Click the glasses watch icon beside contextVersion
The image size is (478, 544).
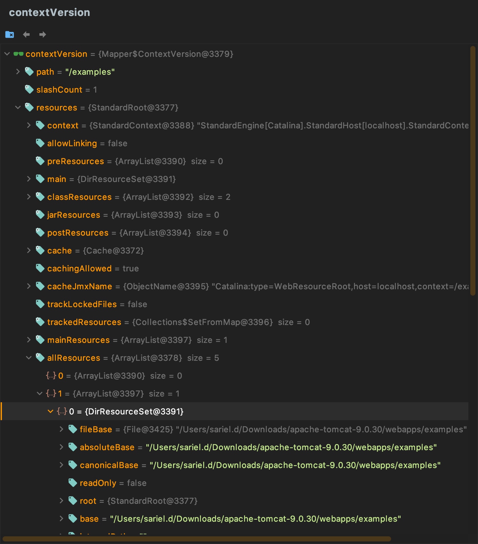pos(19,54)
